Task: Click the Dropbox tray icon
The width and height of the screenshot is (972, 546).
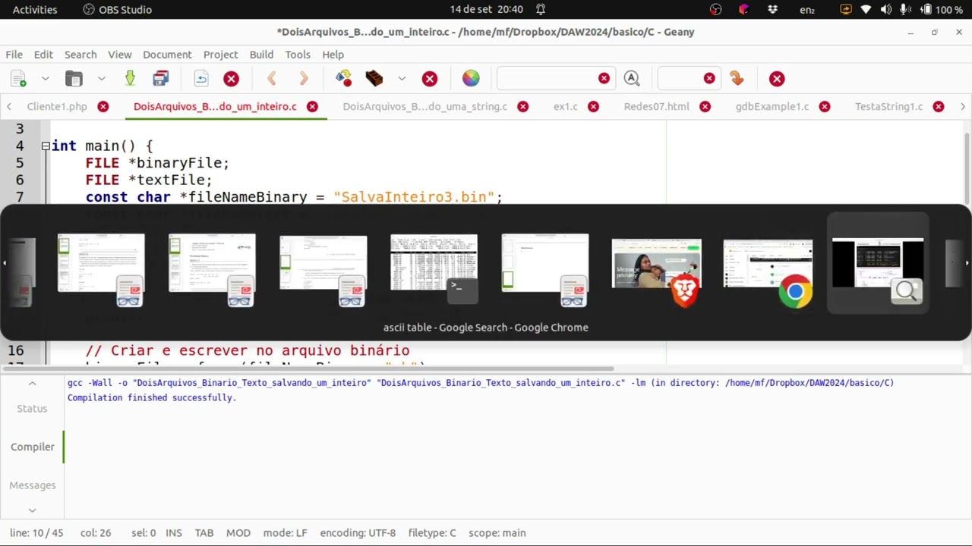Action: coord(773,9)
